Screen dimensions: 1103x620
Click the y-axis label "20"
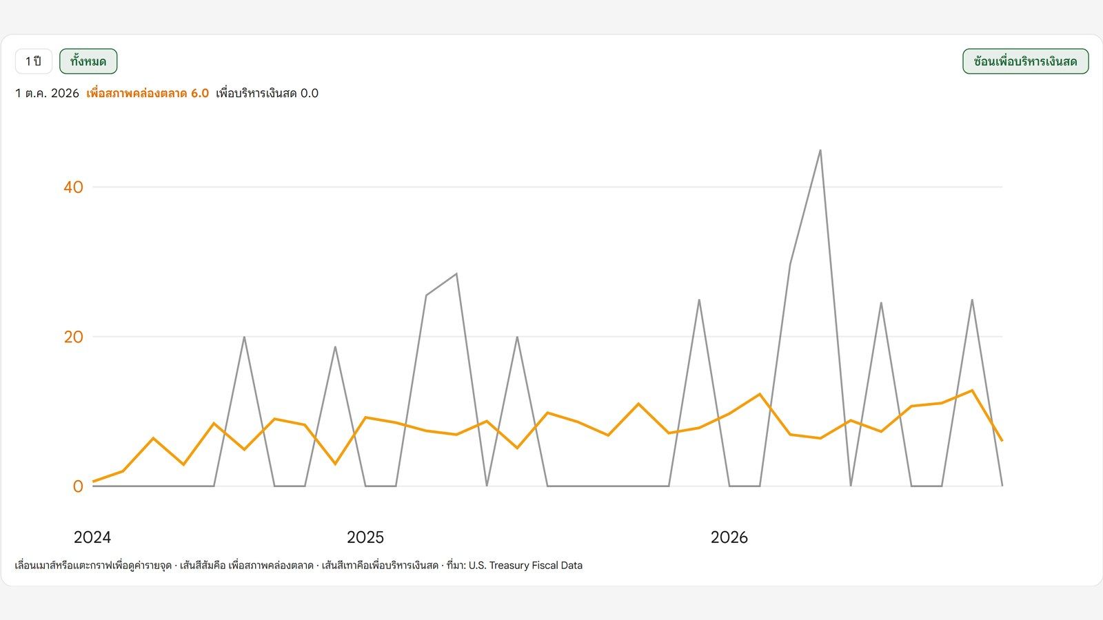(x=73, y=337)
